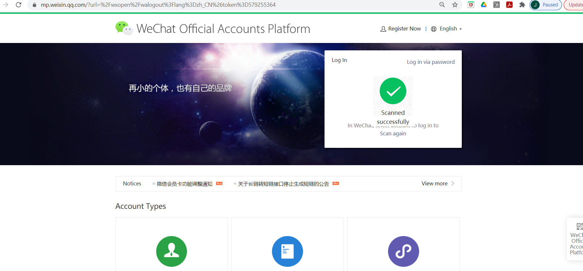583x271 pixels.
Task: Expand the English language dropdown
Action: point(451,29)
